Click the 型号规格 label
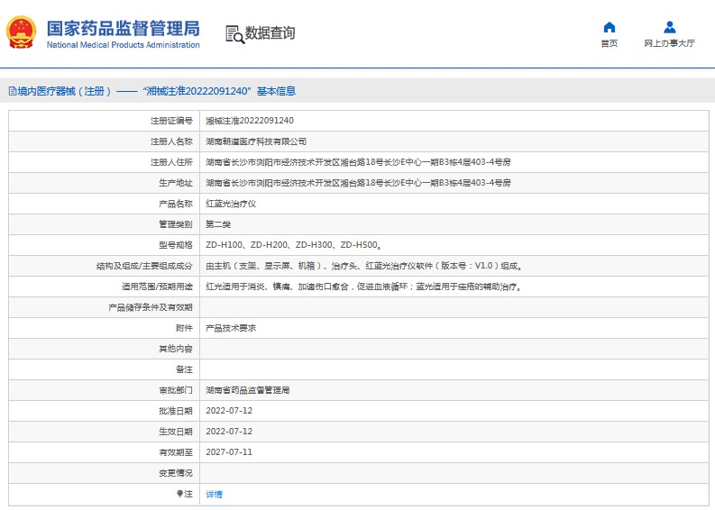 pos(176,245)
